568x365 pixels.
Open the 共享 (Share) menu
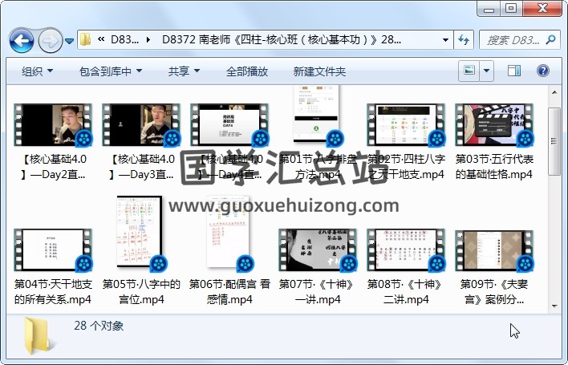click(x=184, y=71)
